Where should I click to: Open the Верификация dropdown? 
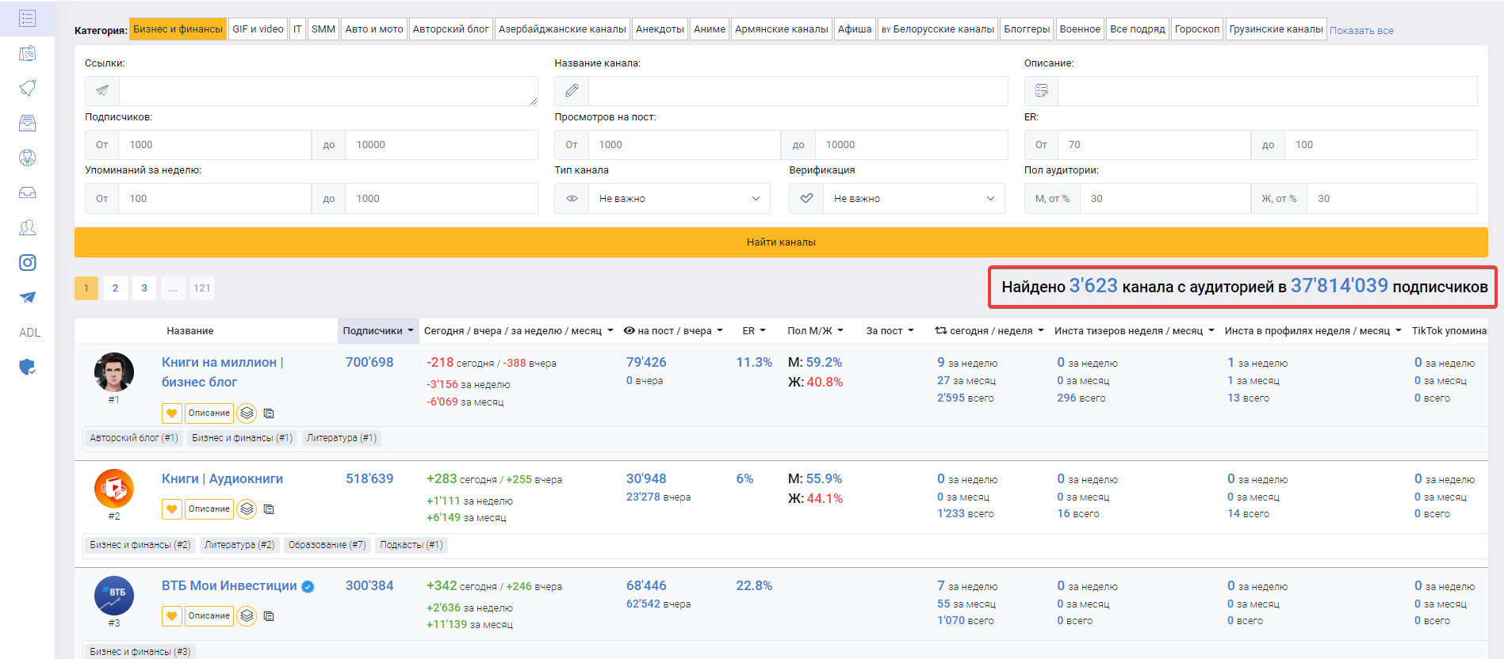click(x=913, y=199)
